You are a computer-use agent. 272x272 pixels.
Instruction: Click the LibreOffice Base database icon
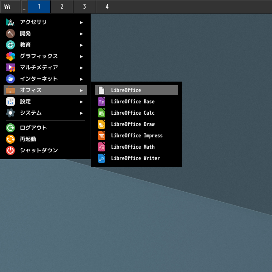click(102, 102)
